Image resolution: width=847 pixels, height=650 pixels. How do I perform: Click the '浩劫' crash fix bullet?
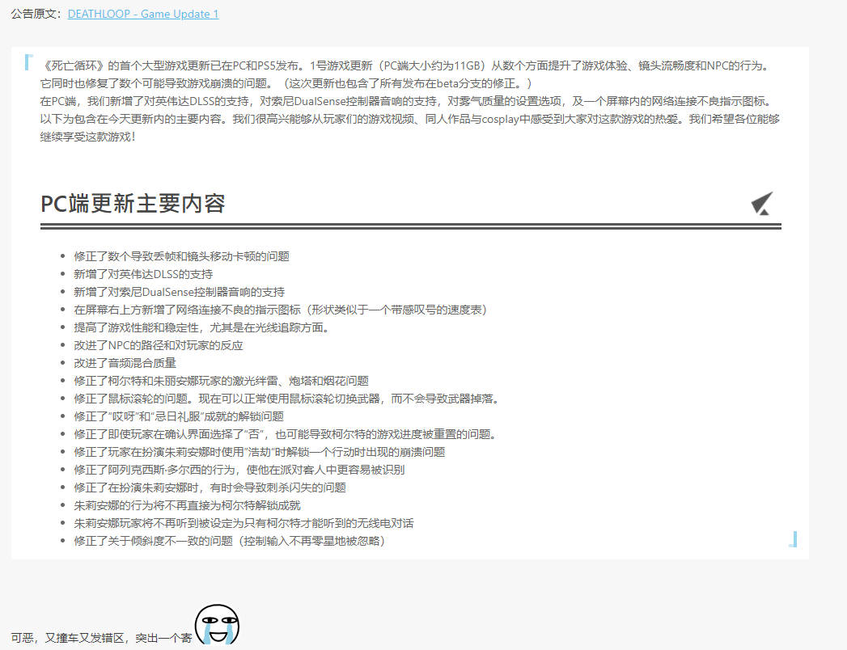coord(260,453)
